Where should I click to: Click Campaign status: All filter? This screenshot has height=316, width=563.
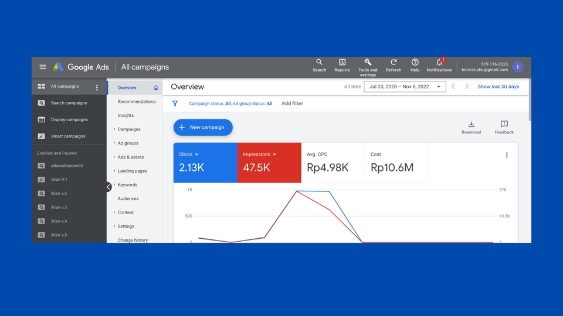[210, 104]
